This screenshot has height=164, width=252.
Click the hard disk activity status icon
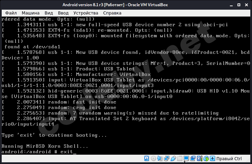point(146,158)
